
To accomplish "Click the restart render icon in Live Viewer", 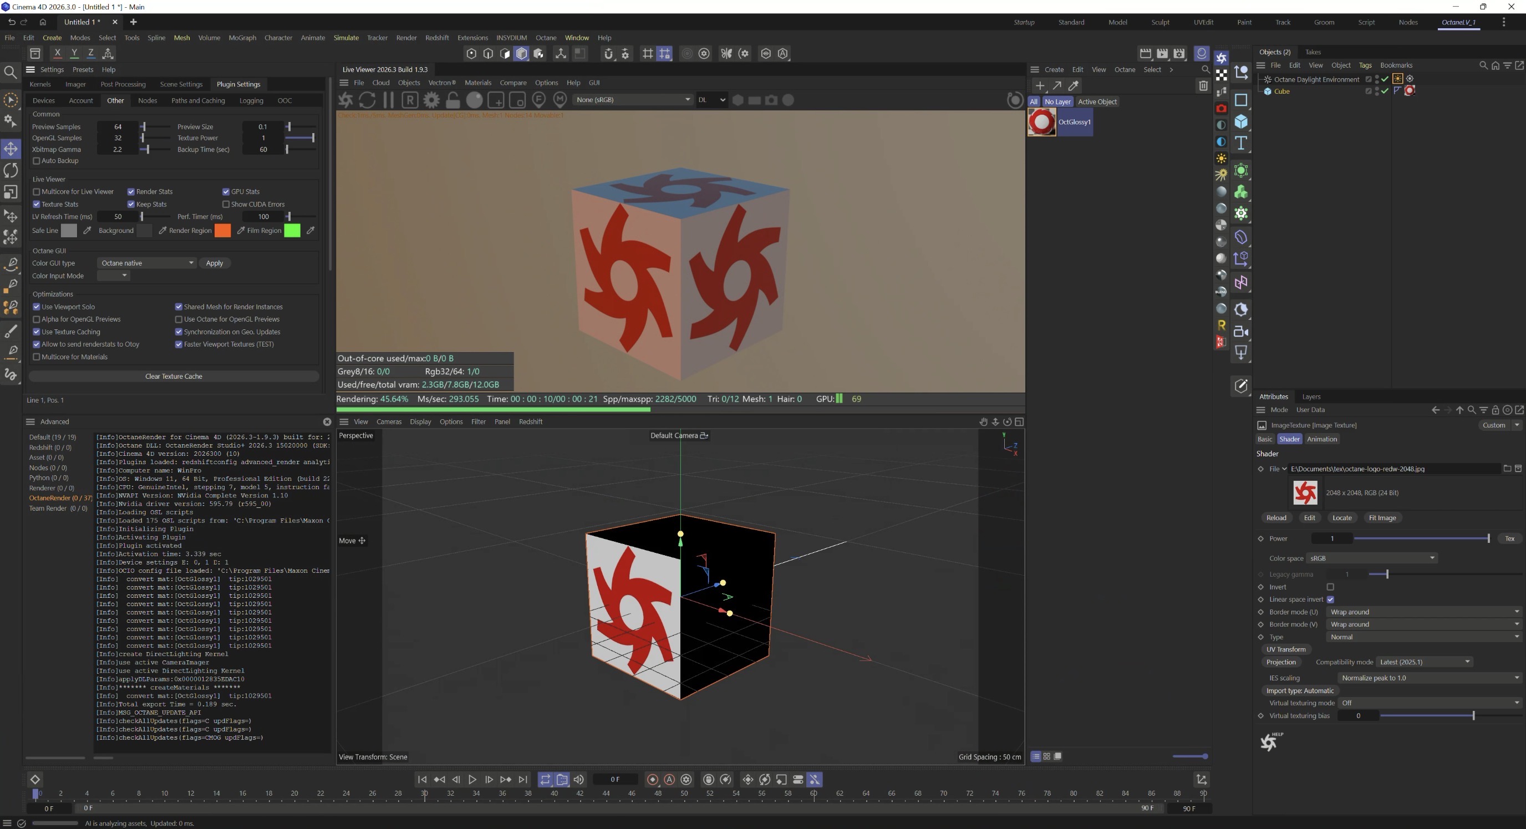I will [x=367, y=100].
